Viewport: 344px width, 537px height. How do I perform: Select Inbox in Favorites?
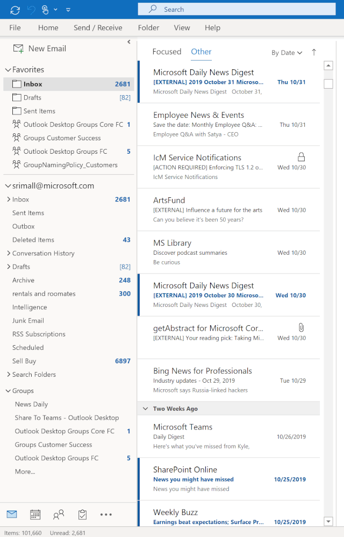click(x=68, y=84)
